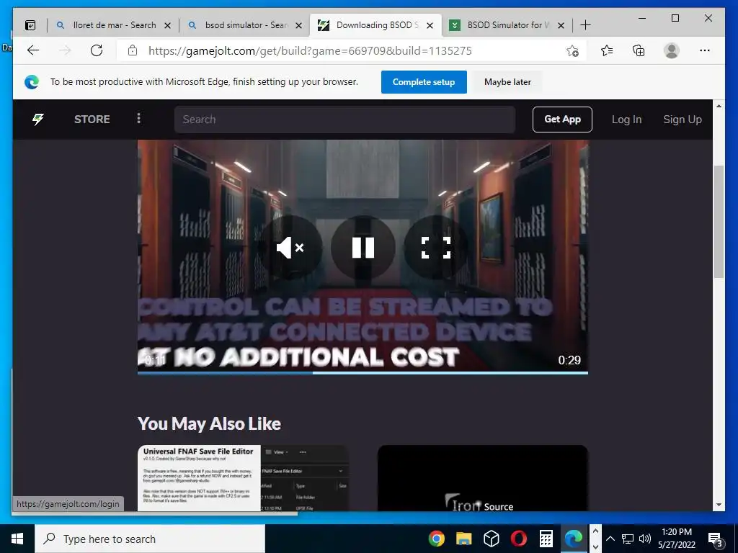Open the STORE page
The width and height of the screenshot is (738, 553).
[x=92, y=120]
